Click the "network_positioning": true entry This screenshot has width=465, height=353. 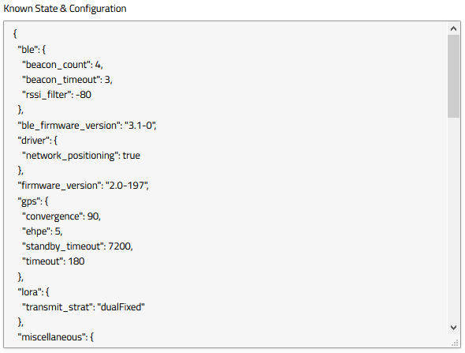point(81,156)
